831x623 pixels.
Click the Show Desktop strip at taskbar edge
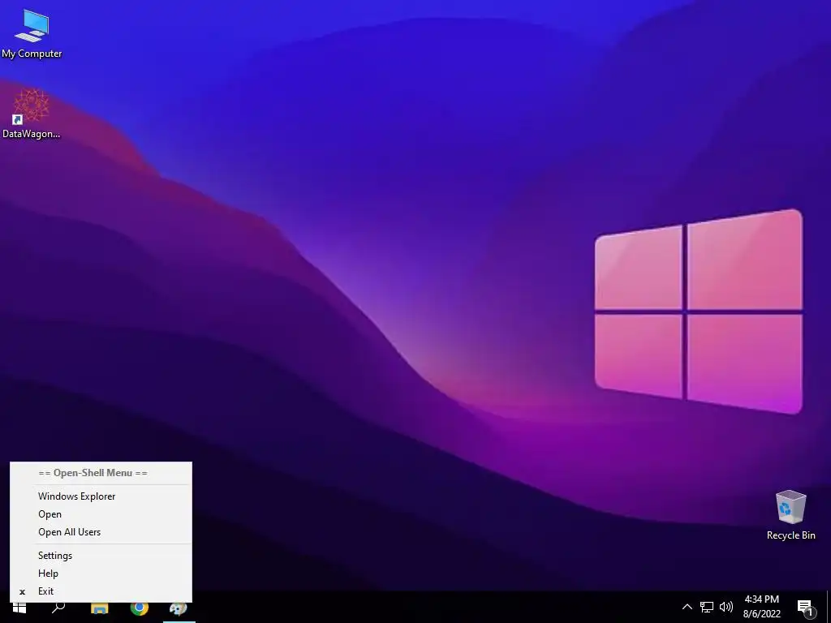coord(829,608)
